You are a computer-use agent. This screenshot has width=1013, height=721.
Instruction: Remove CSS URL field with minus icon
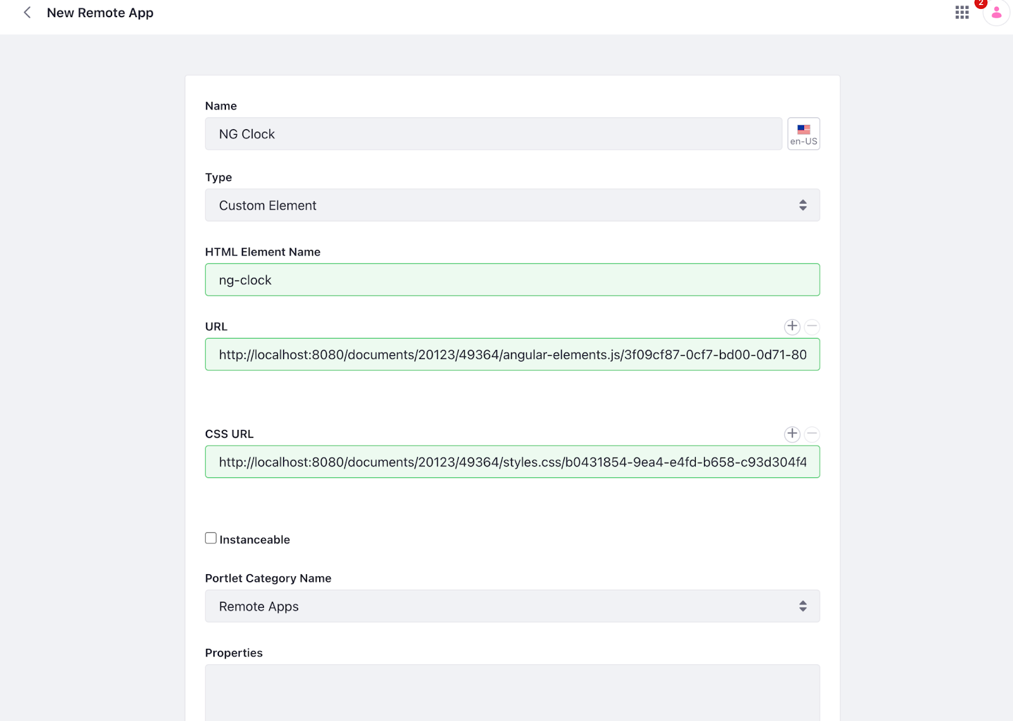[x=812, y=434]
